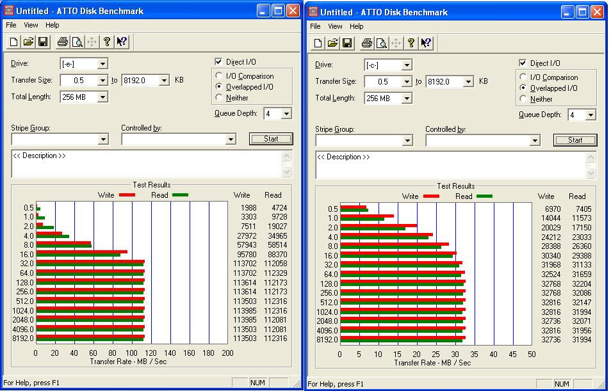The width and height of the screenshot is (611, 391).
Task: Click the New file icon in the left window
Action: point(13,42)
